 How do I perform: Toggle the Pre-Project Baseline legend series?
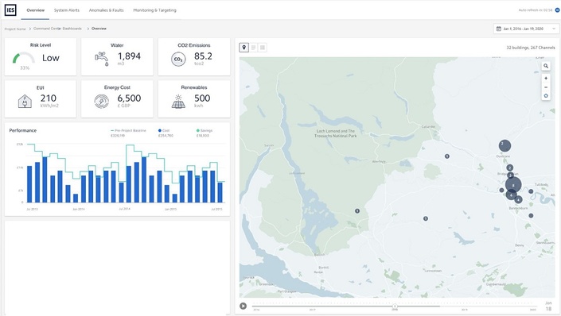128,131
